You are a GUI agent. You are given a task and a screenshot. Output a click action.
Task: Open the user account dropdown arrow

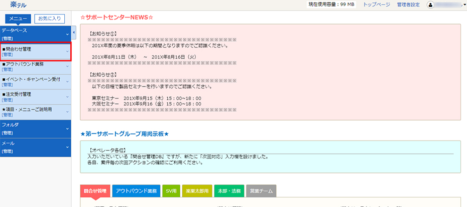click(x=464, y=5)
